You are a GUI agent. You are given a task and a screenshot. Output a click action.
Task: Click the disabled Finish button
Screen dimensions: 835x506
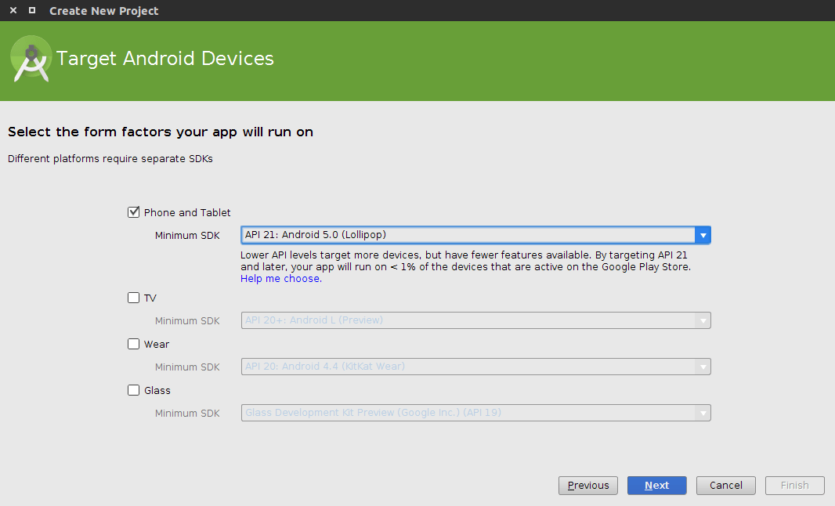pyautogui.click(x=794, y=485)
